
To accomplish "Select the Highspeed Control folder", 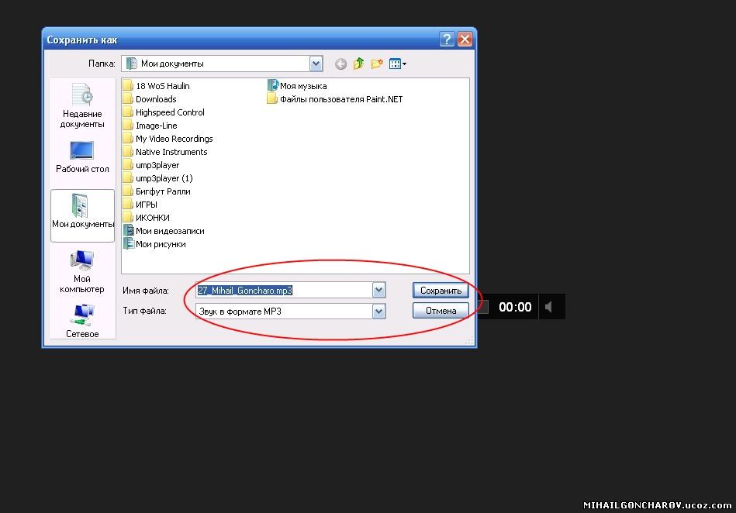I will [164, 112].
